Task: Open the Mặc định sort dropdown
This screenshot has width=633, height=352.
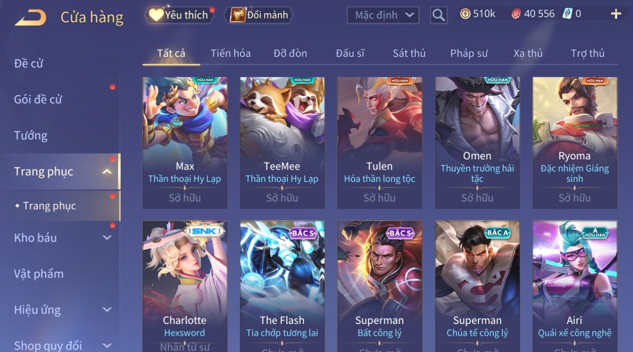Action: click(x=383, y=15)
